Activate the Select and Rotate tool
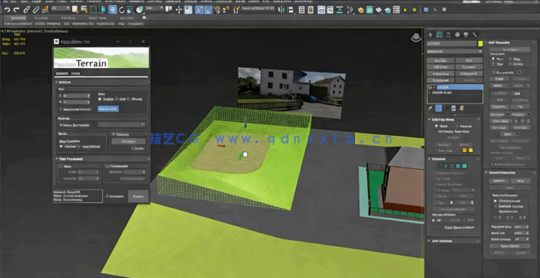 pyautogui.click(x=122, y=9)
